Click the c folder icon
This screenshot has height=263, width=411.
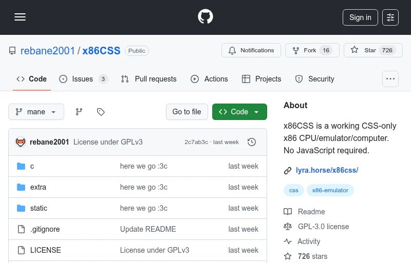[21, 166]
